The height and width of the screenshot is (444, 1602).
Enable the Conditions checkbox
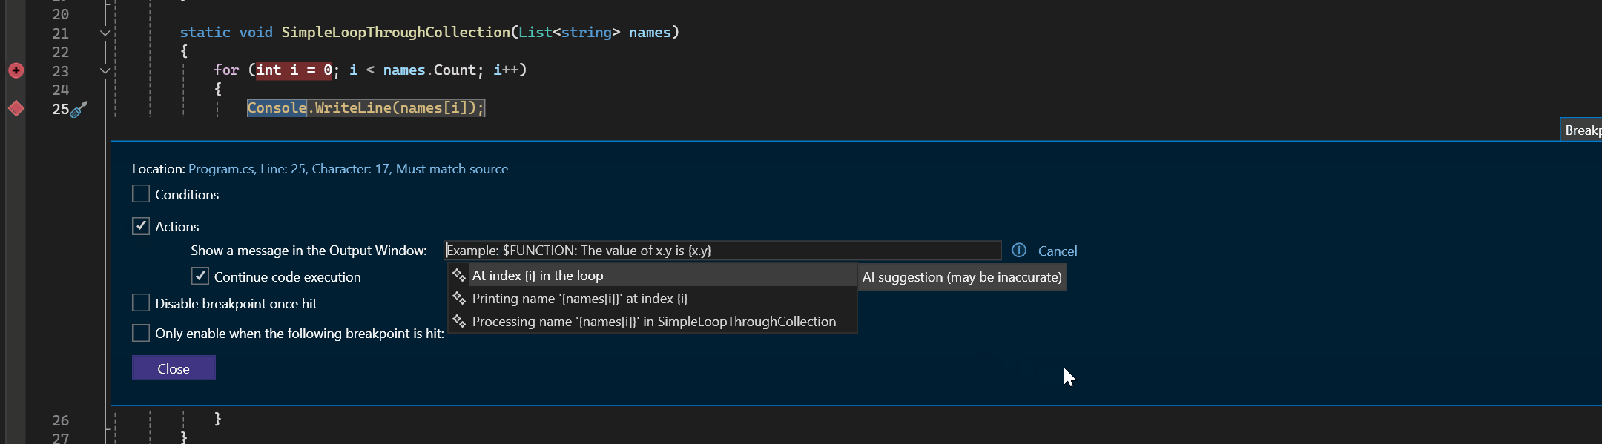[x=141, y=194]
